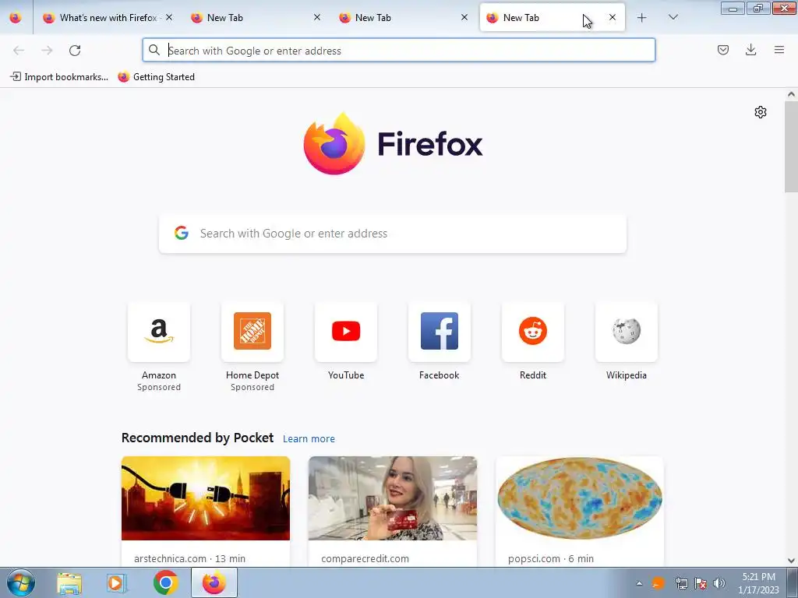798x598 pixels.
Task: Click Learn more next to Pocket heading
Action: [309, 439]
